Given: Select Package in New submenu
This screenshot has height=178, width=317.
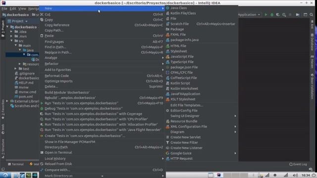Looking at the screenshot, I should click(x=202, y=29).
